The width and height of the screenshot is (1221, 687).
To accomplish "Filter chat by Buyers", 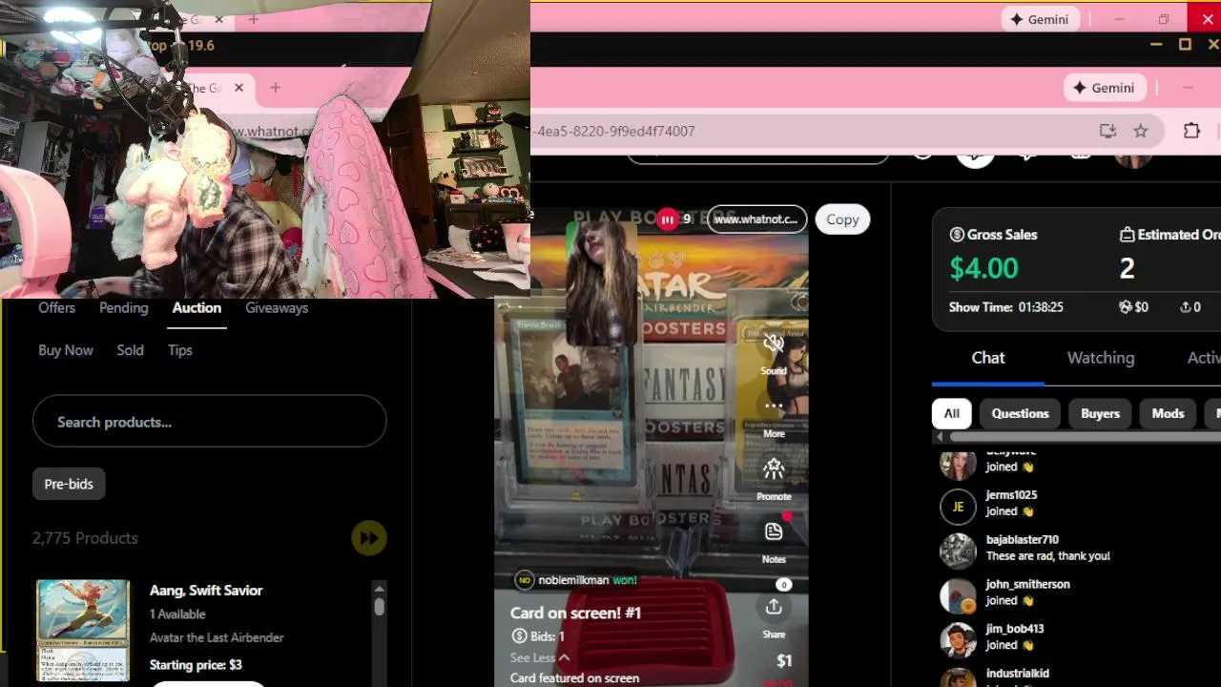I will pyautogui.click(x=1100, y=413).
